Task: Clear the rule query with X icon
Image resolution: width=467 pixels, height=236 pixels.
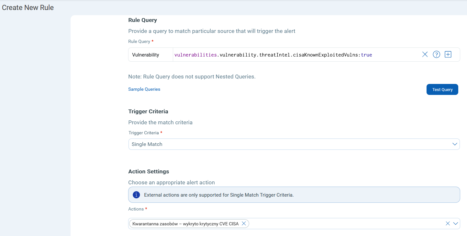Action: coord(425,55)
